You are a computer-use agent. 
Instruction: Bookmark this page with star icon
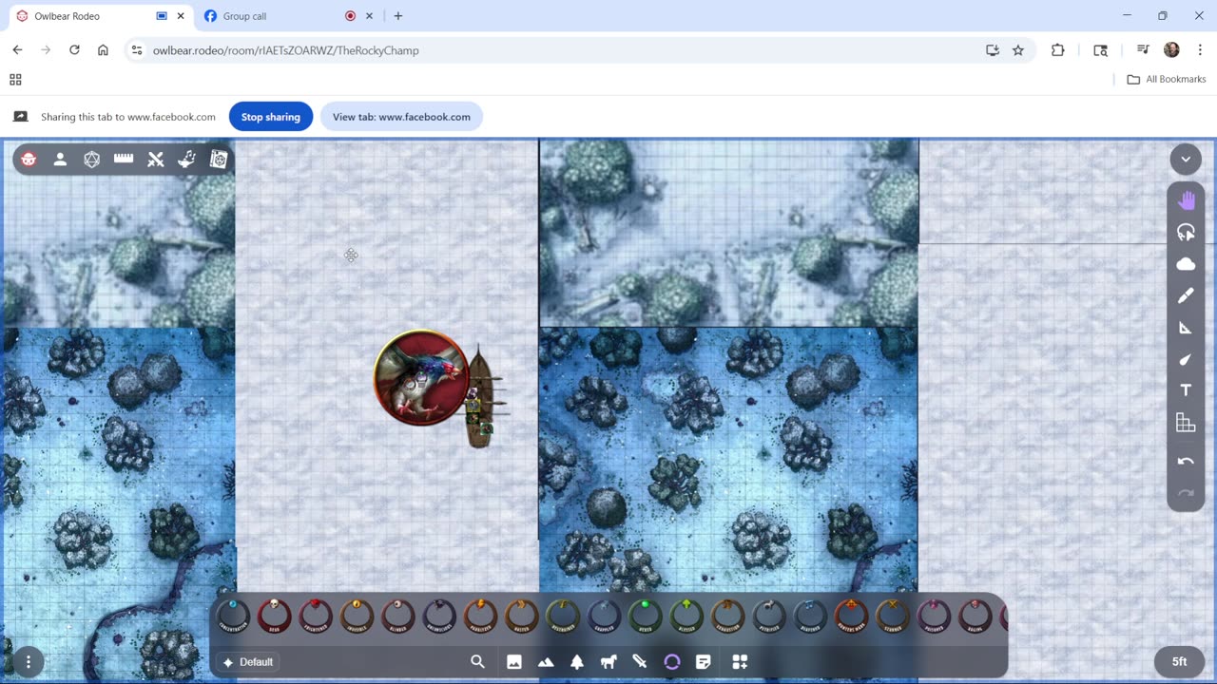pyautogui.click(x=1018, y=50)
